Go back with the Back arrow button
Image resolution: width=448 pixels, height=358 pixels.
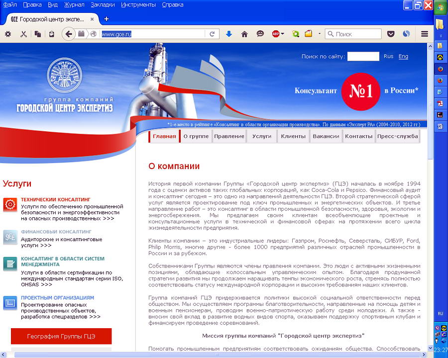[x=68, y=34]
